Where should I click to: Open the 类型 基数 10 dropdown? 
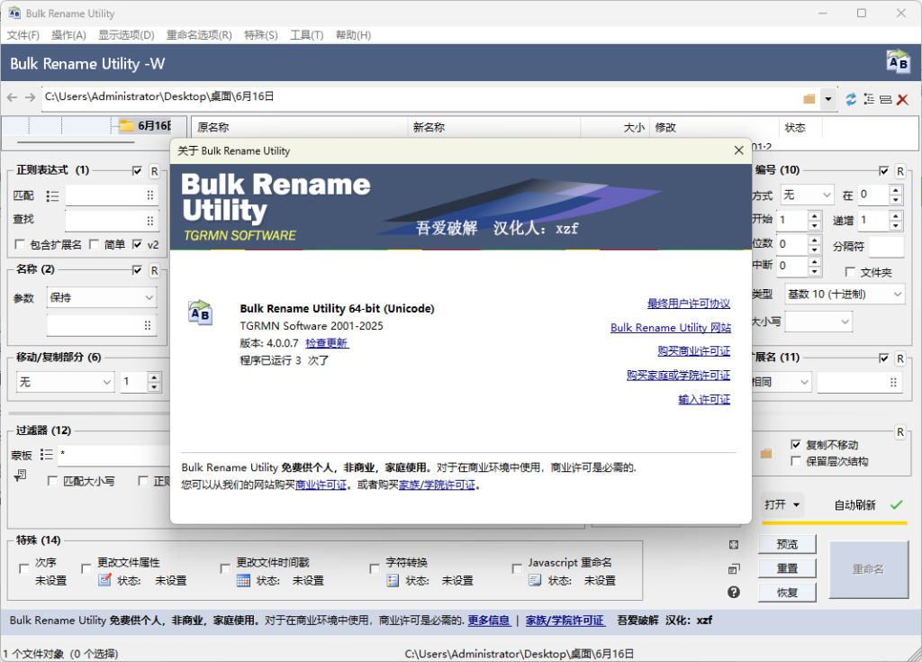(845, 295)
